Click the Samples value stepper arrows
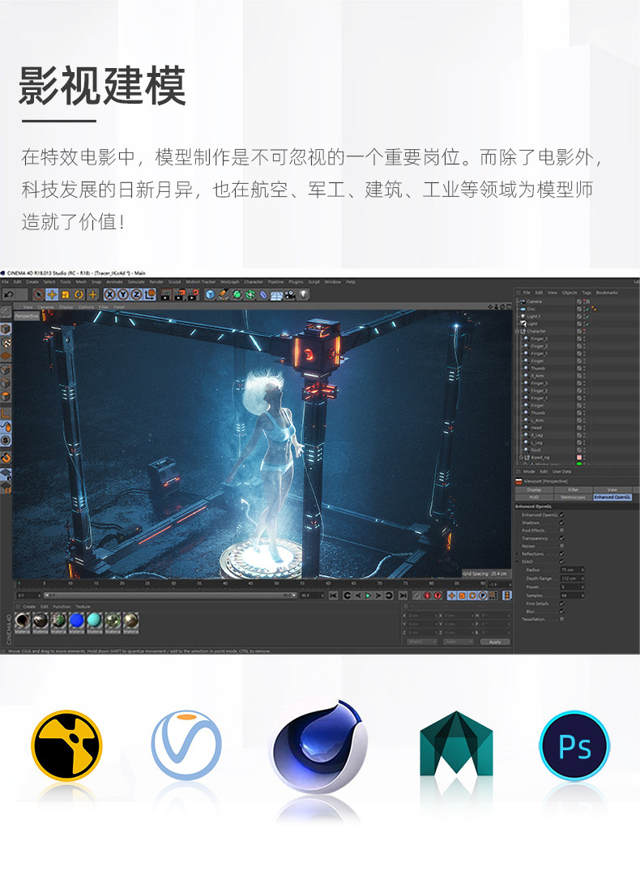The image size is (640, 875). tap(582, 595)
